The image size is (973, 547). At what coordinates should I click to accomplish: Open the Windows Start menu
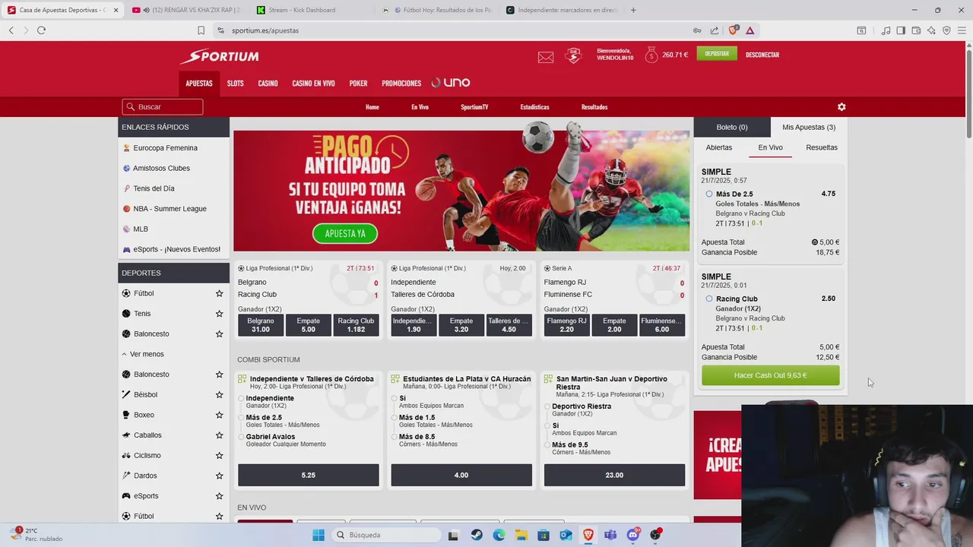tap(318, 535)
